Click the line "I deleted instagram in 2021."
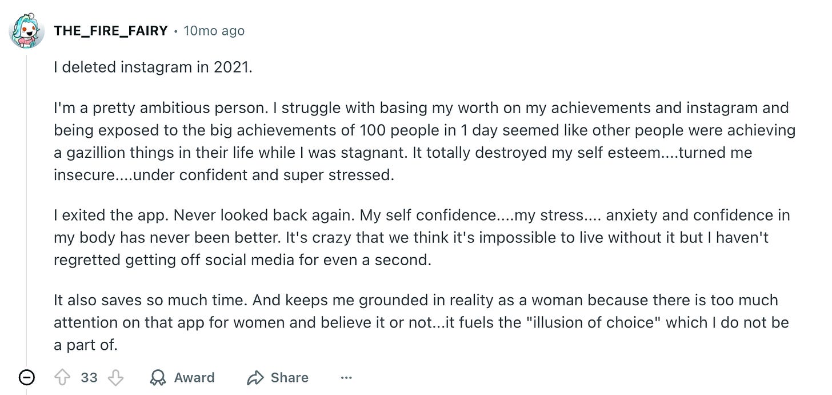 pos(153,67)
